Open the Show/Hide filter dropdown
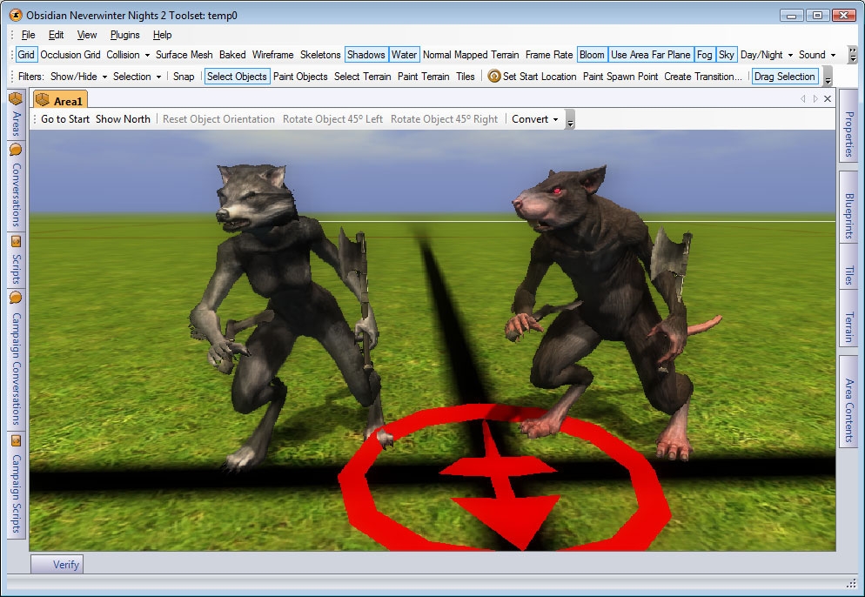Viewport: 865px width, 597px height. coord(78,77)
